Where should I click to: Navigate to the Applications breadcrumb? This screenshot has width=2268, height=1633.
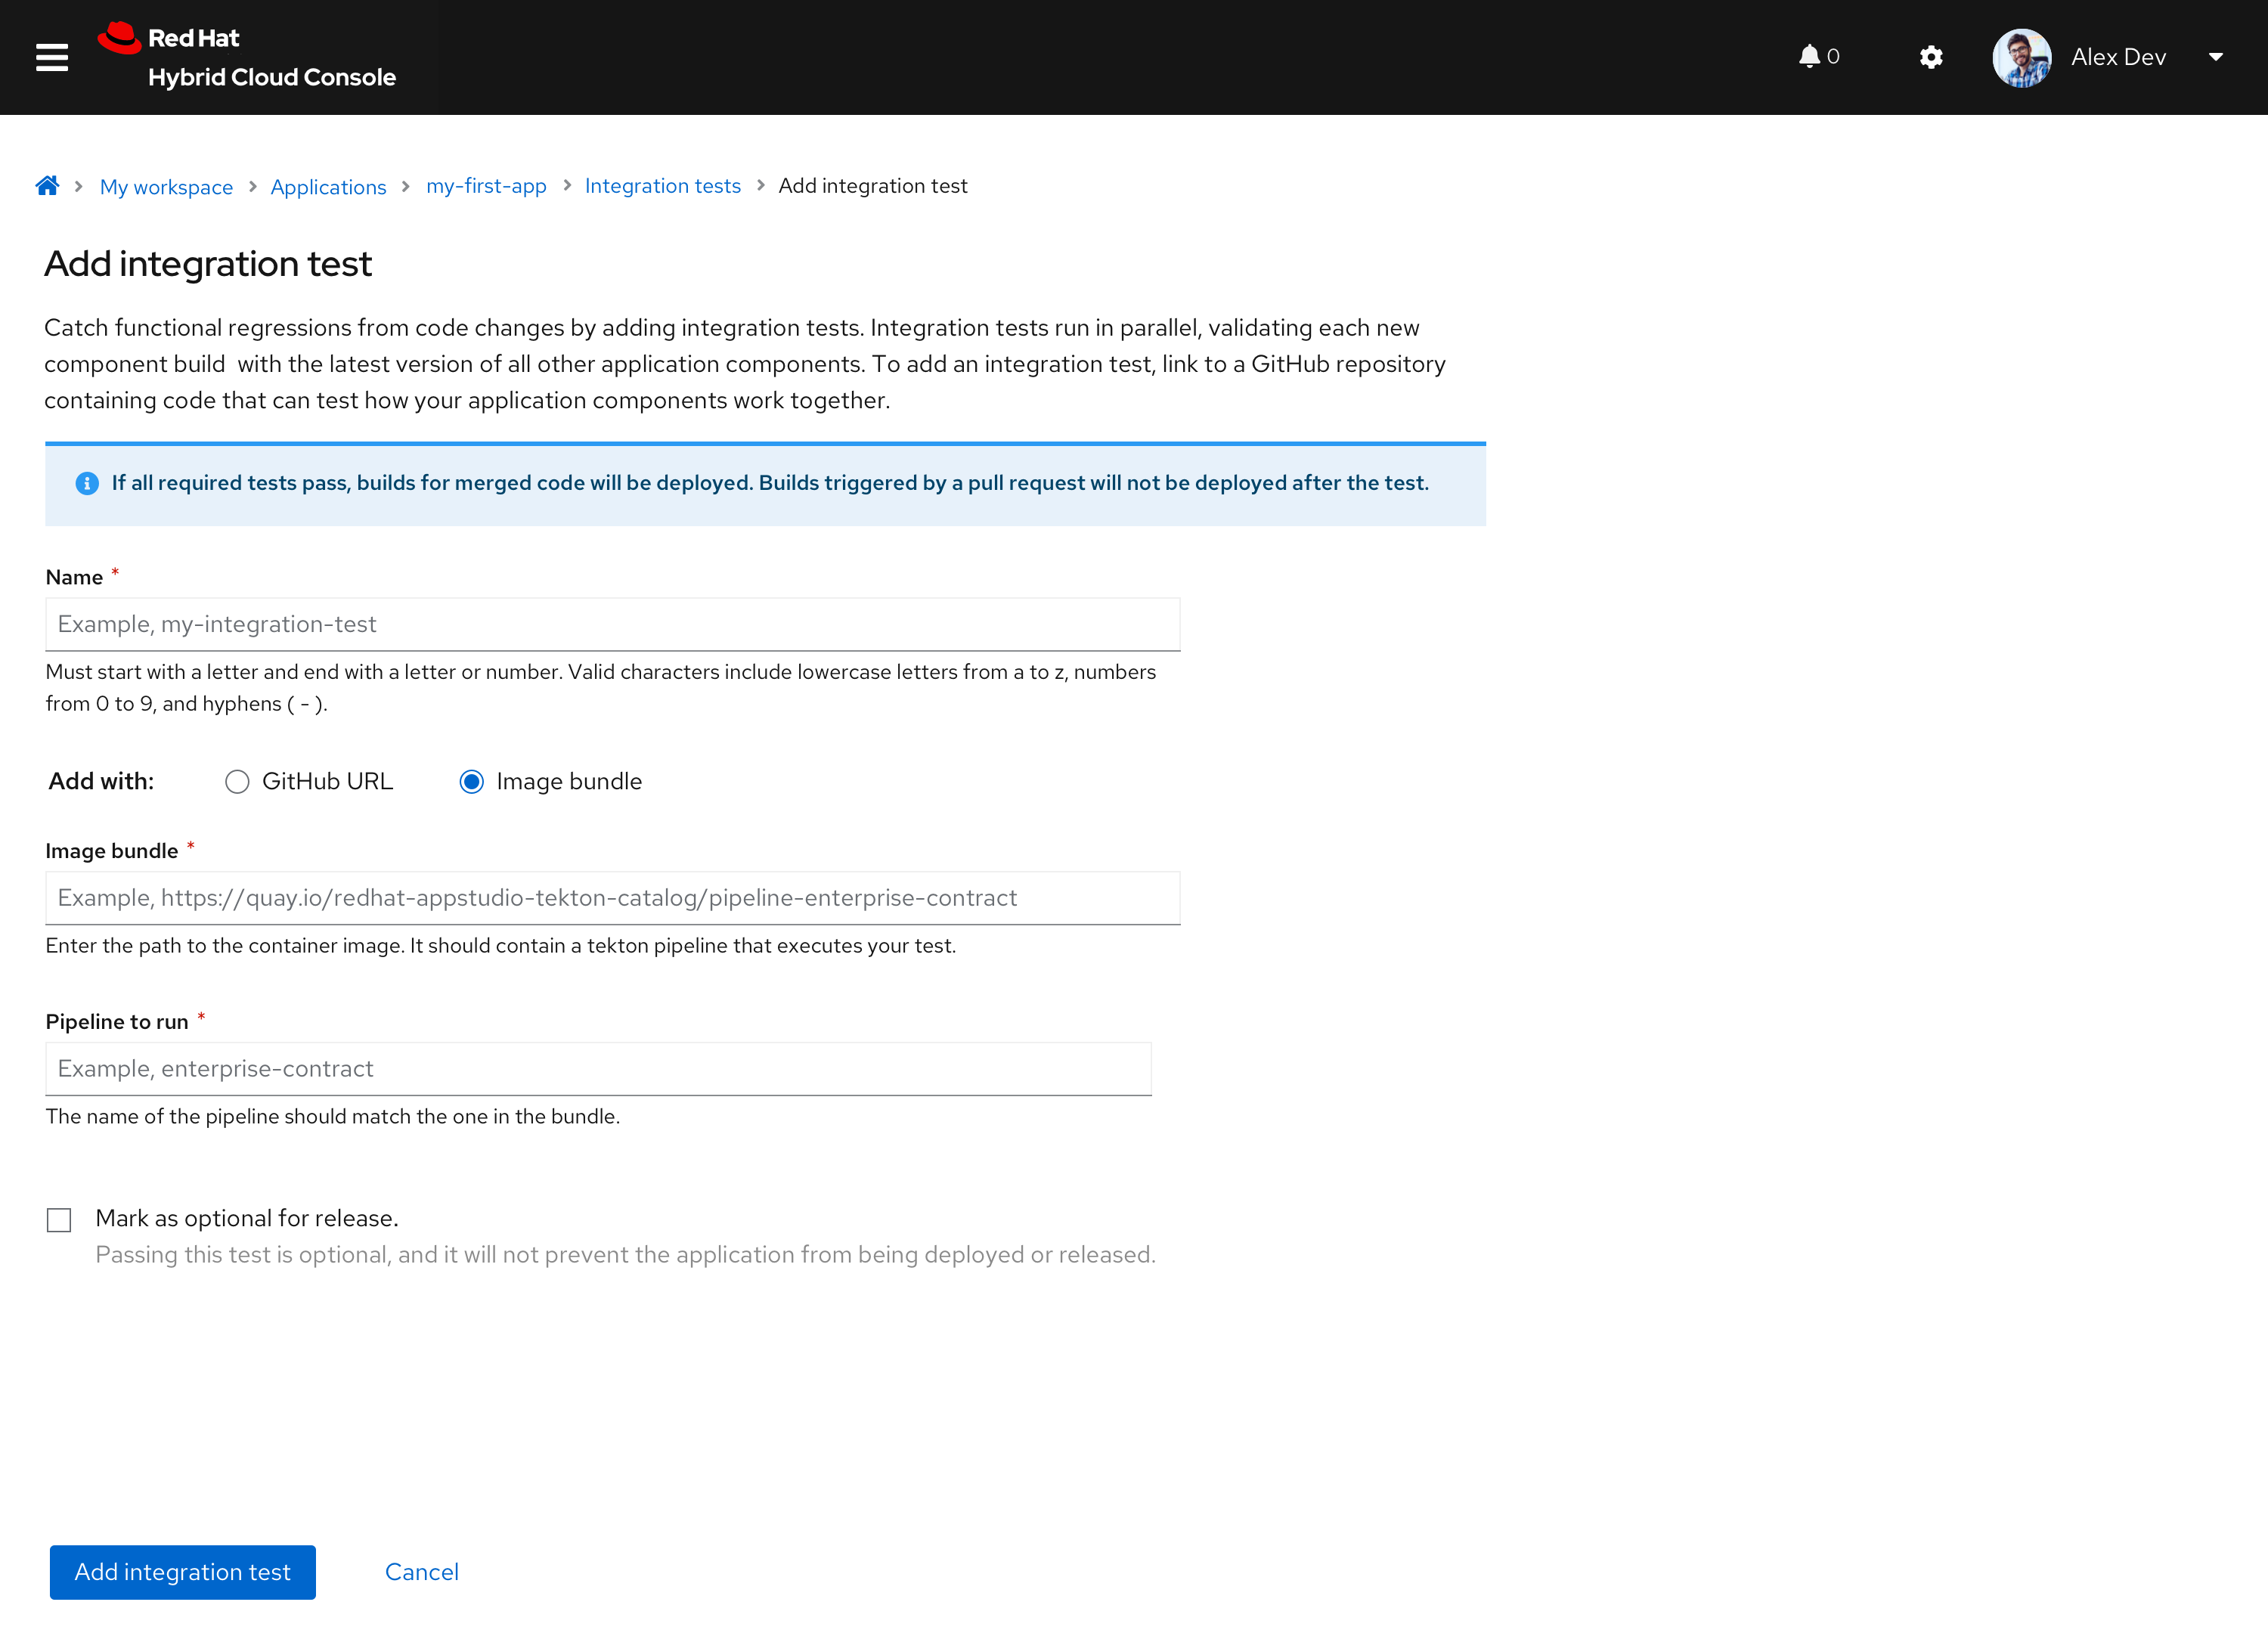328,187
